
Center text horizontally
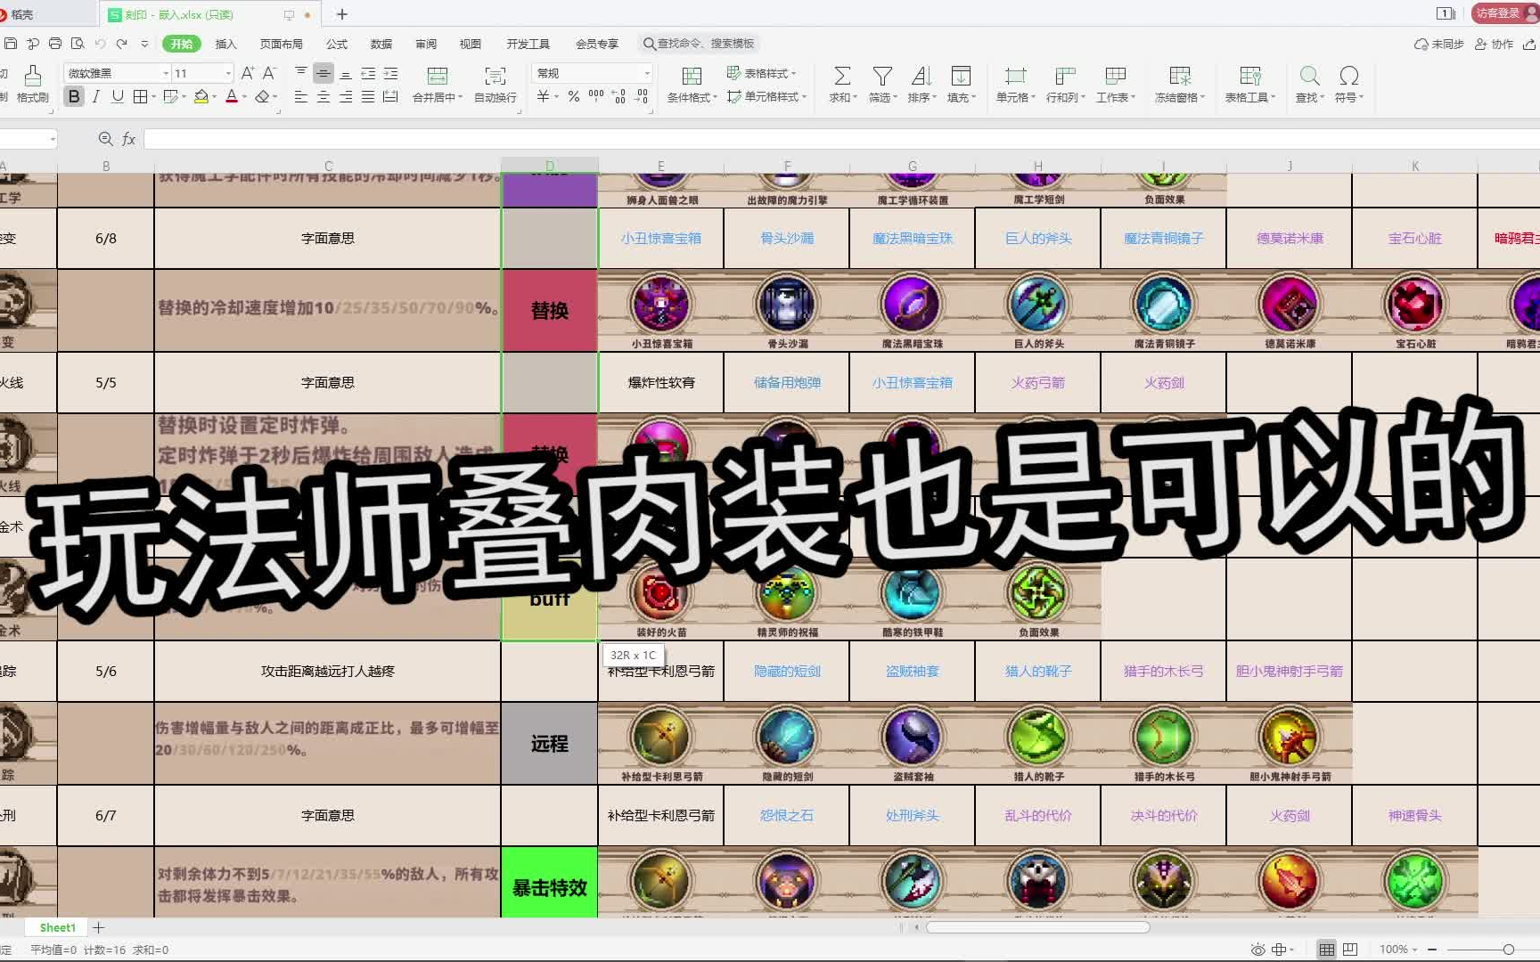324,96
